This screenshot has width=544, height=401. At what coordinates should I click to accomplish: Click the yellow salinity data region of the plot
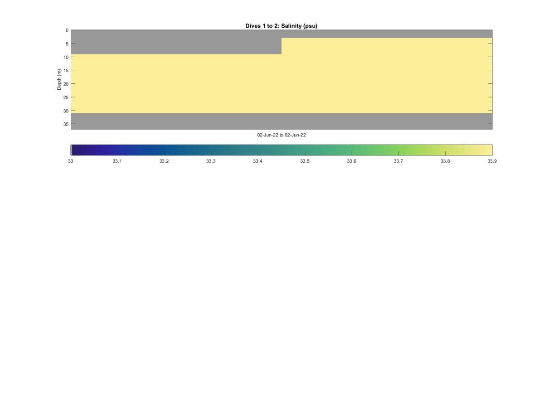[282, 84]
